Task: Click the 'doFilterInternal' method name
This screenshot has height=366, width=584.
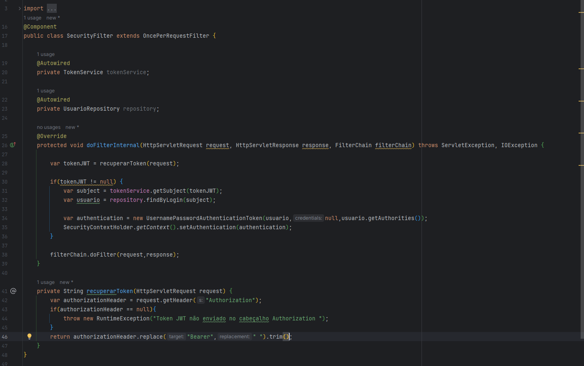Action: point(113,145)
